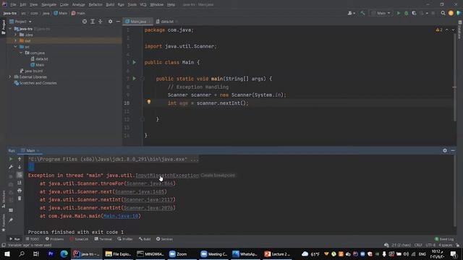The width and height of the screenshot is (463, 260).
Task: Open the Event Log button
Action: click(444, 239)
